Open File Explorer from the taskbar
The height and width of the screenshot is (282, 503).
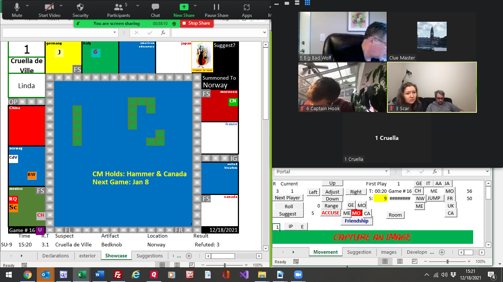[x=262, y=275]
